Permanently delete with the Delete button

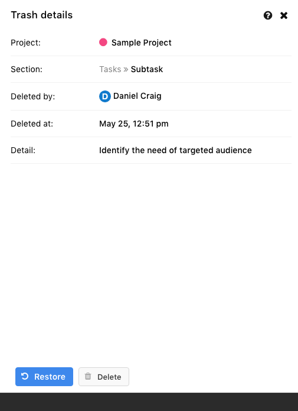click(x=104, y=377)
